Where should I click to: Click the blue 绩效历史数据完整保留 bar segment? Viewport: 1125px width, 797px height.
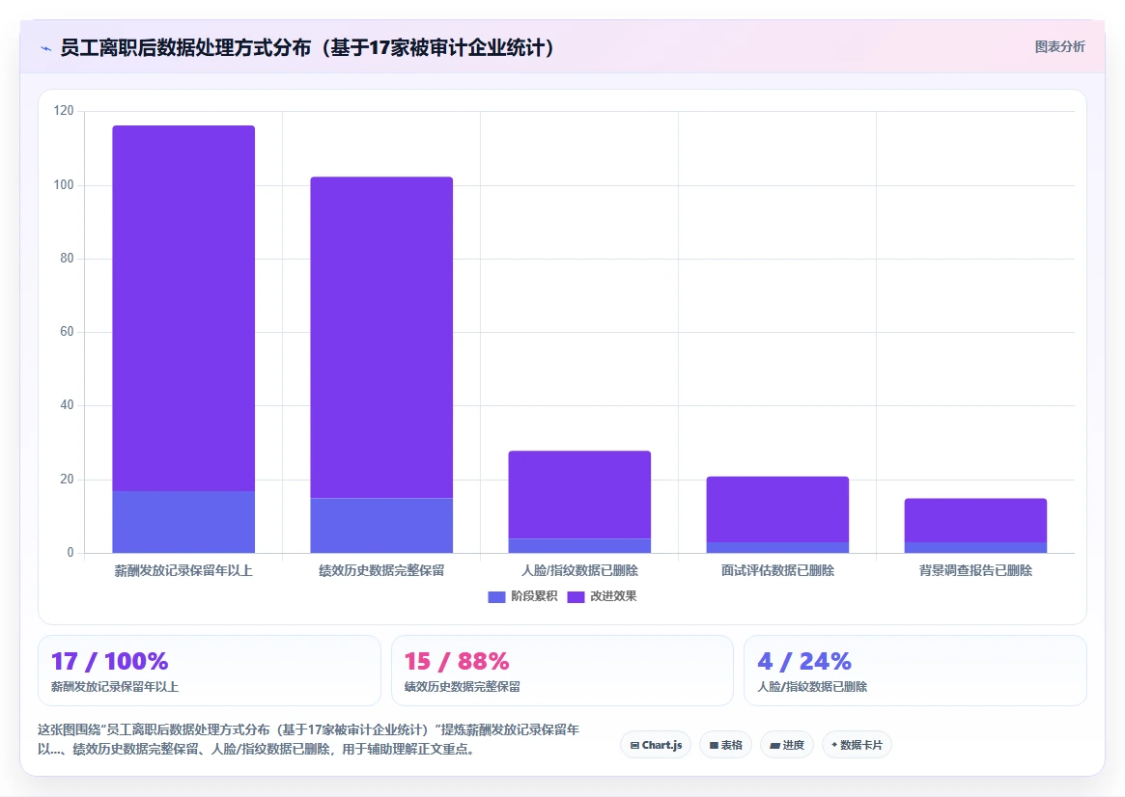(381, 525)
